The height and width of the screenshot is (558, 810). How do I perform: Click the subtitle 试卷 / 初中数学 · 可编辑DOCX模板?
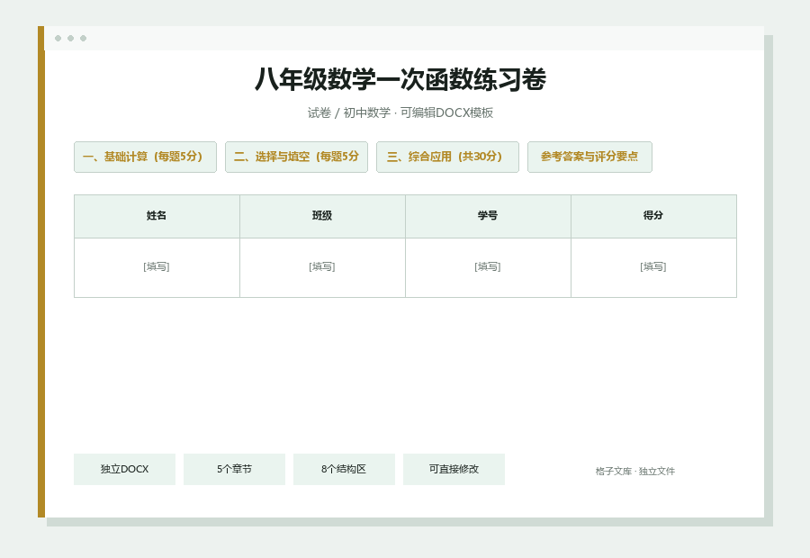[x=400, y=112]
